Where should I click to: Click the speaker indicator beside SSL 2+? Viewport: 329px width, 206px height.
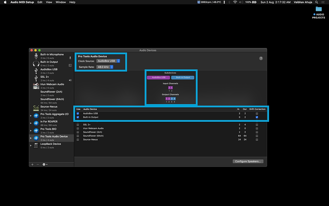pyautogui.click(x=70, y=80)
